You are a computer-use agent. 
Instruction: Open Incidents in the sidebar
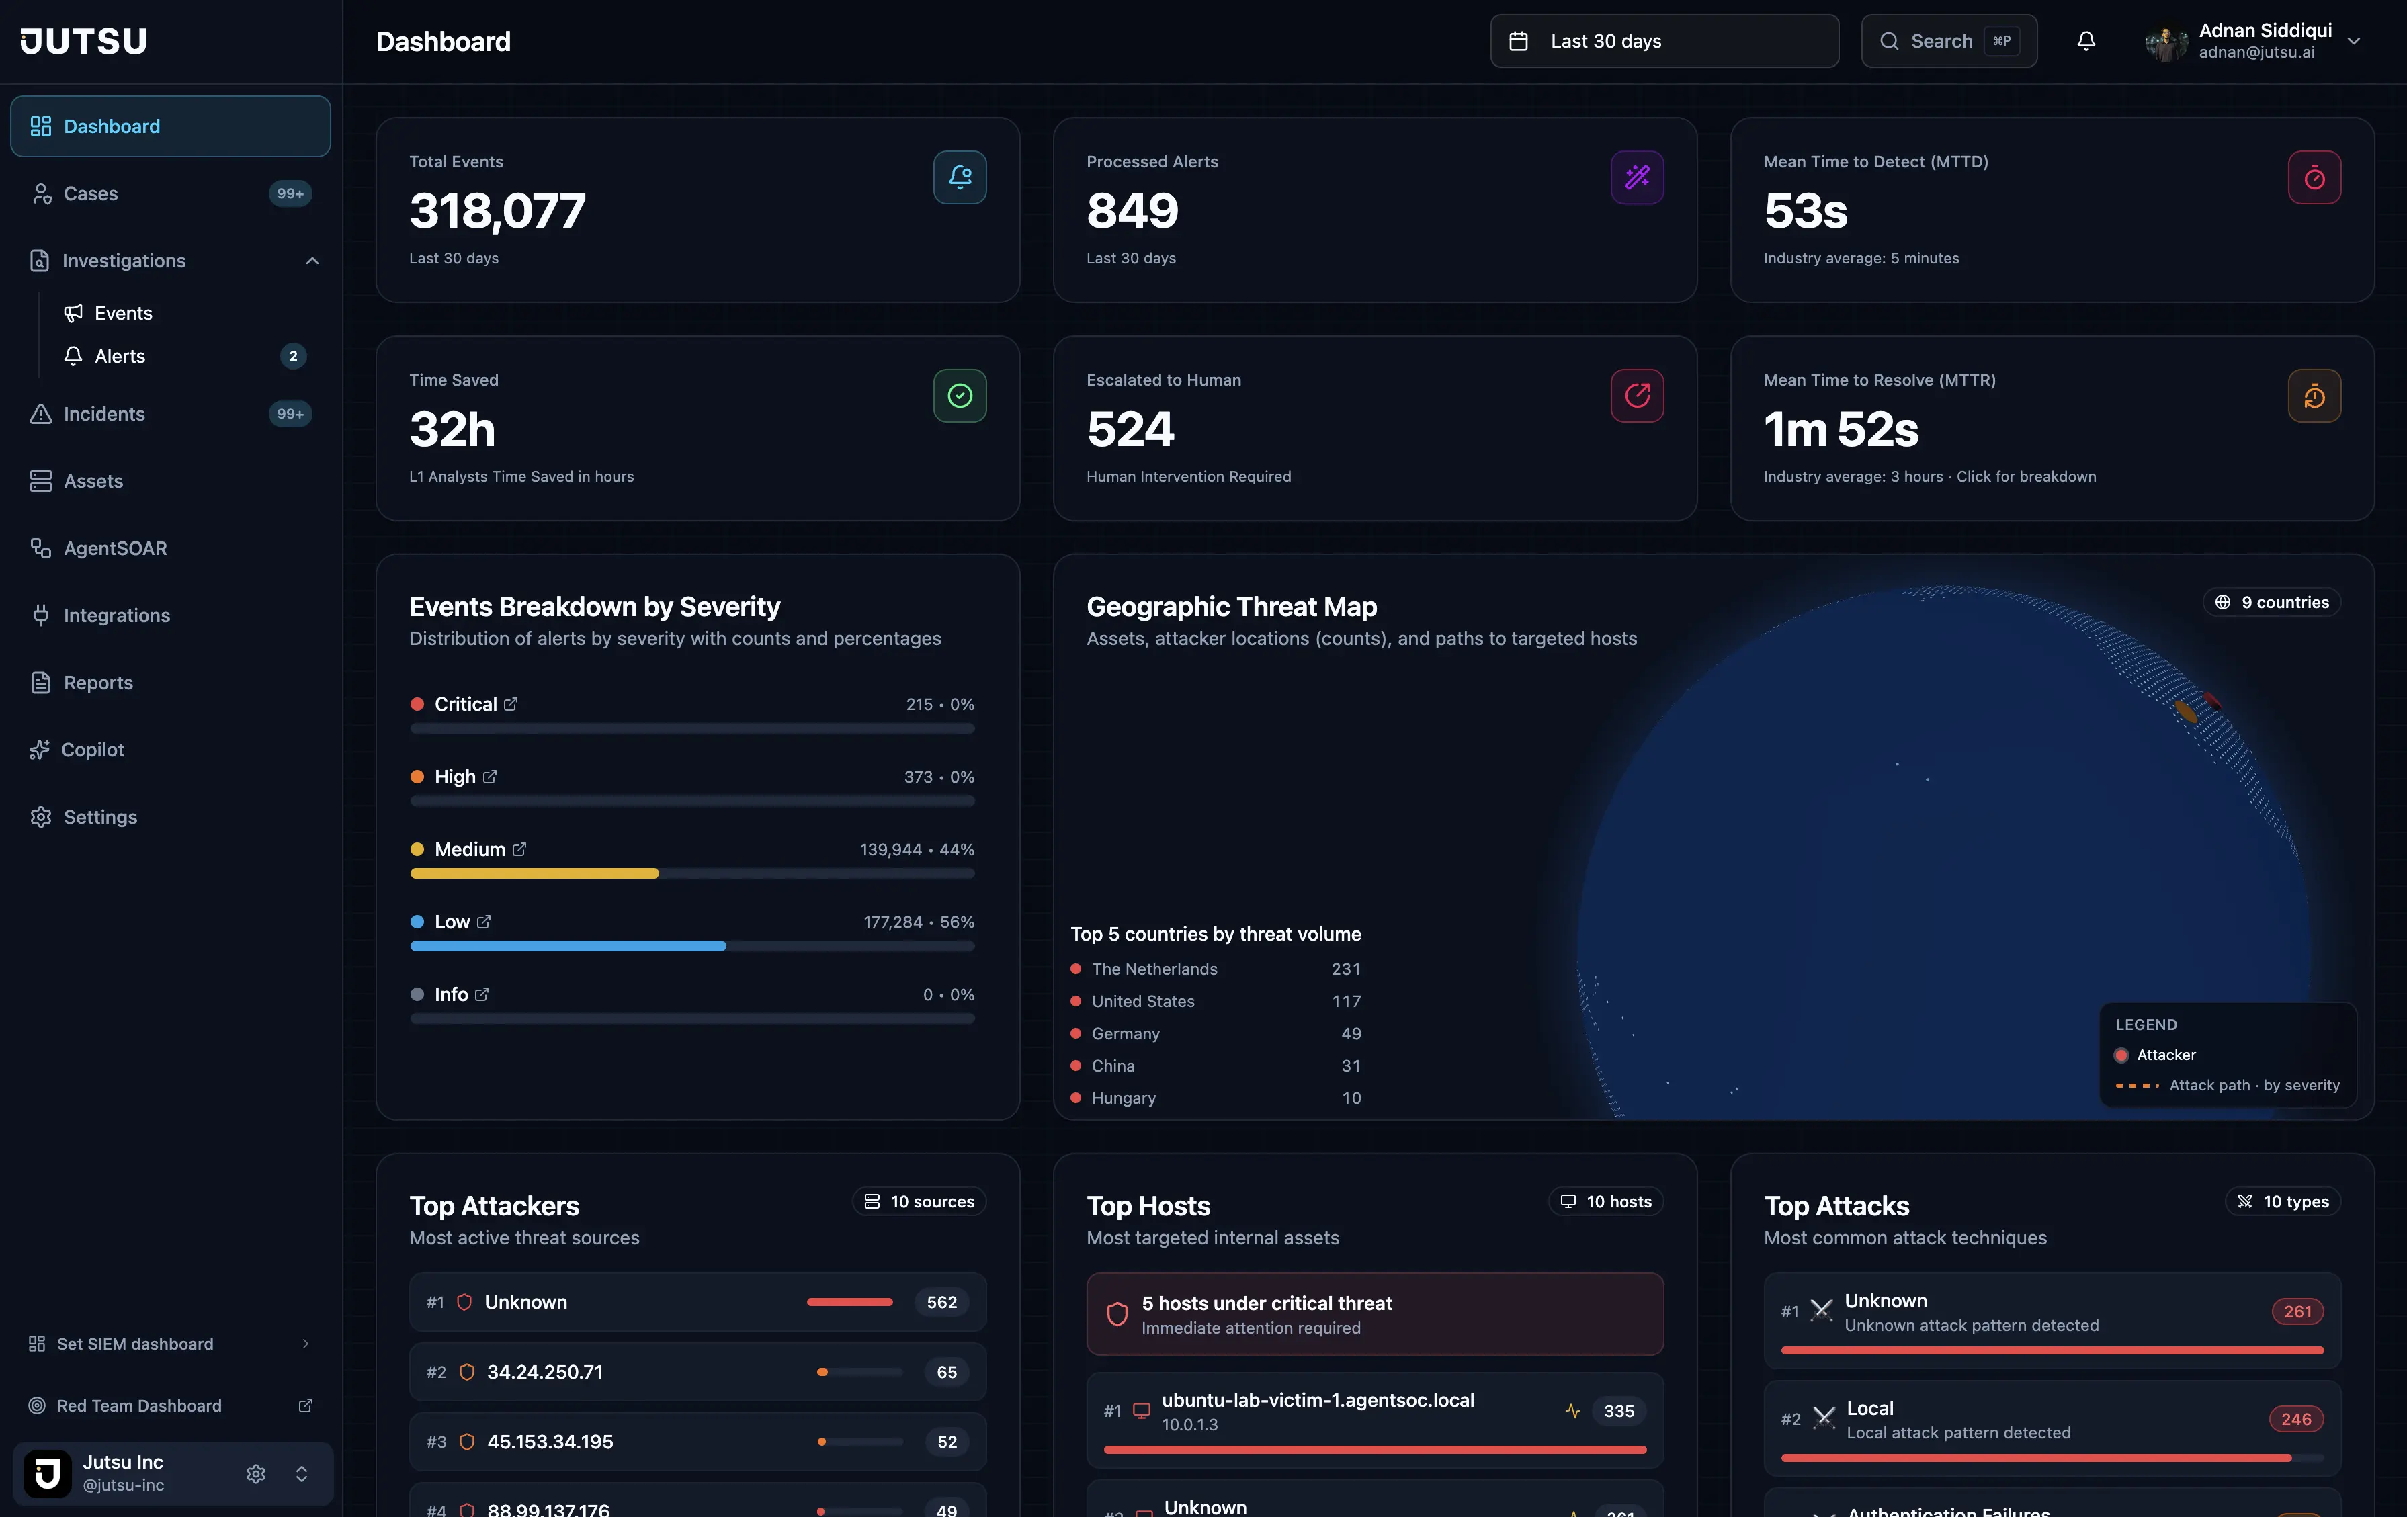point(170,414)
